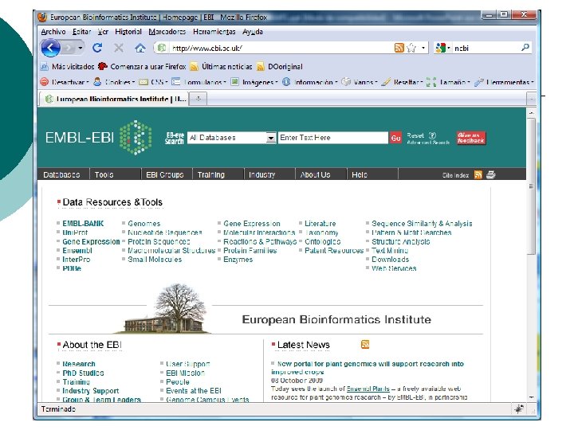The height and width of the screenshot is (430, 574).
Task: Open the Databases navigation tab
Action: pyautogui.click(x=61, y=174)
